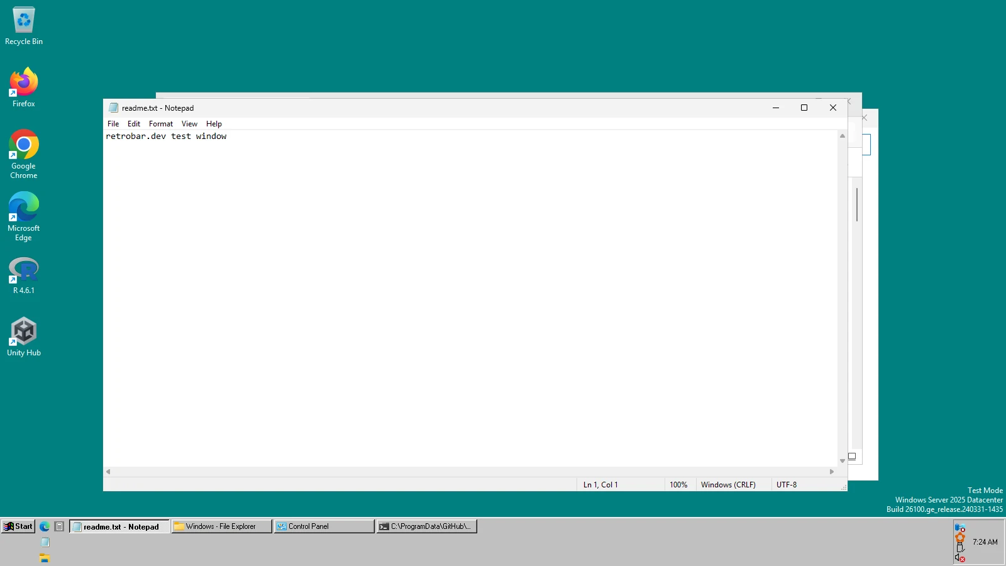Viewport: 1006px width, 566px height.
Task: Maximize the Notepad window
Action: [x=804, y=108]
